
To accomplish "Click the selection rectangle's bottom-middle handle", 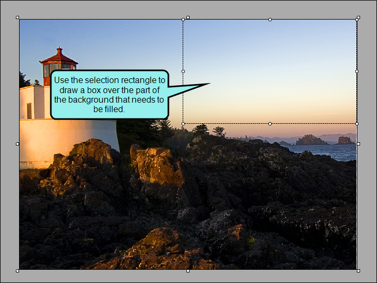I will [270, 124].
